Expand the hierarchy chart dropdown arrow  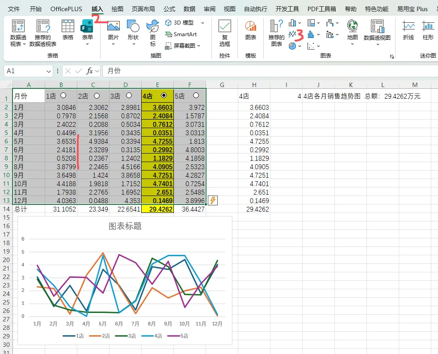pos(318,23)
